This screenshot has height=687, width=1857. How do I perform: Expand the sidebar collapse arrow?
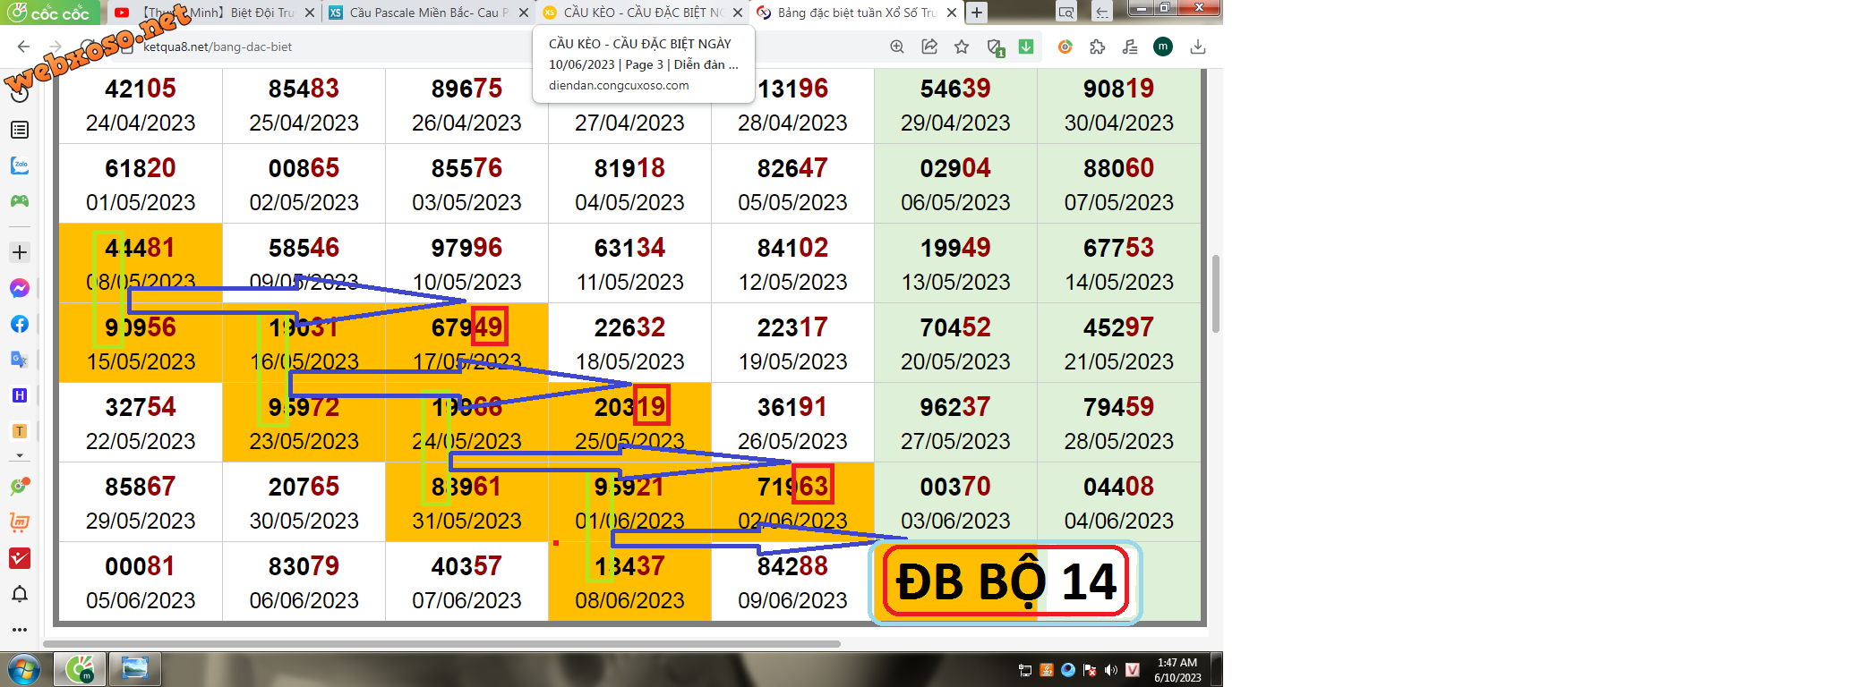coord(20,456)
